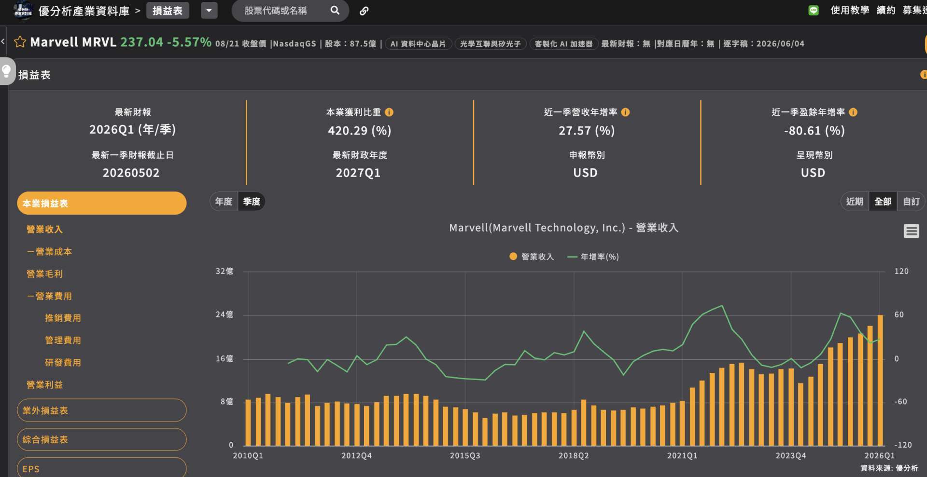Open info icon for 近一季營收年增率
This screenshot has height=477, width=927.
point(625,112)
